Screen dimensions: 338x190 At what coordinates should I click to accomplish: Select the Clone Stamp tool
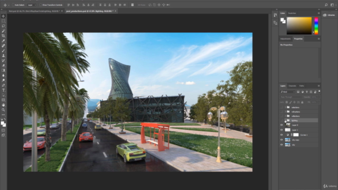[3, 56]
